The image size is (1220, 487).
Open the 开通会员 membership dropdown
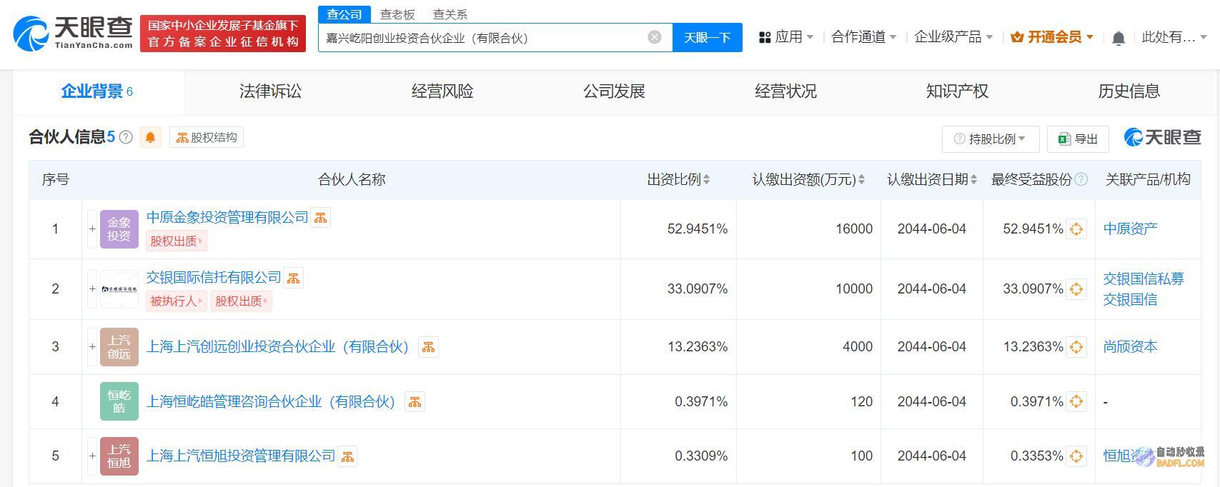(x=1052, y=37)
